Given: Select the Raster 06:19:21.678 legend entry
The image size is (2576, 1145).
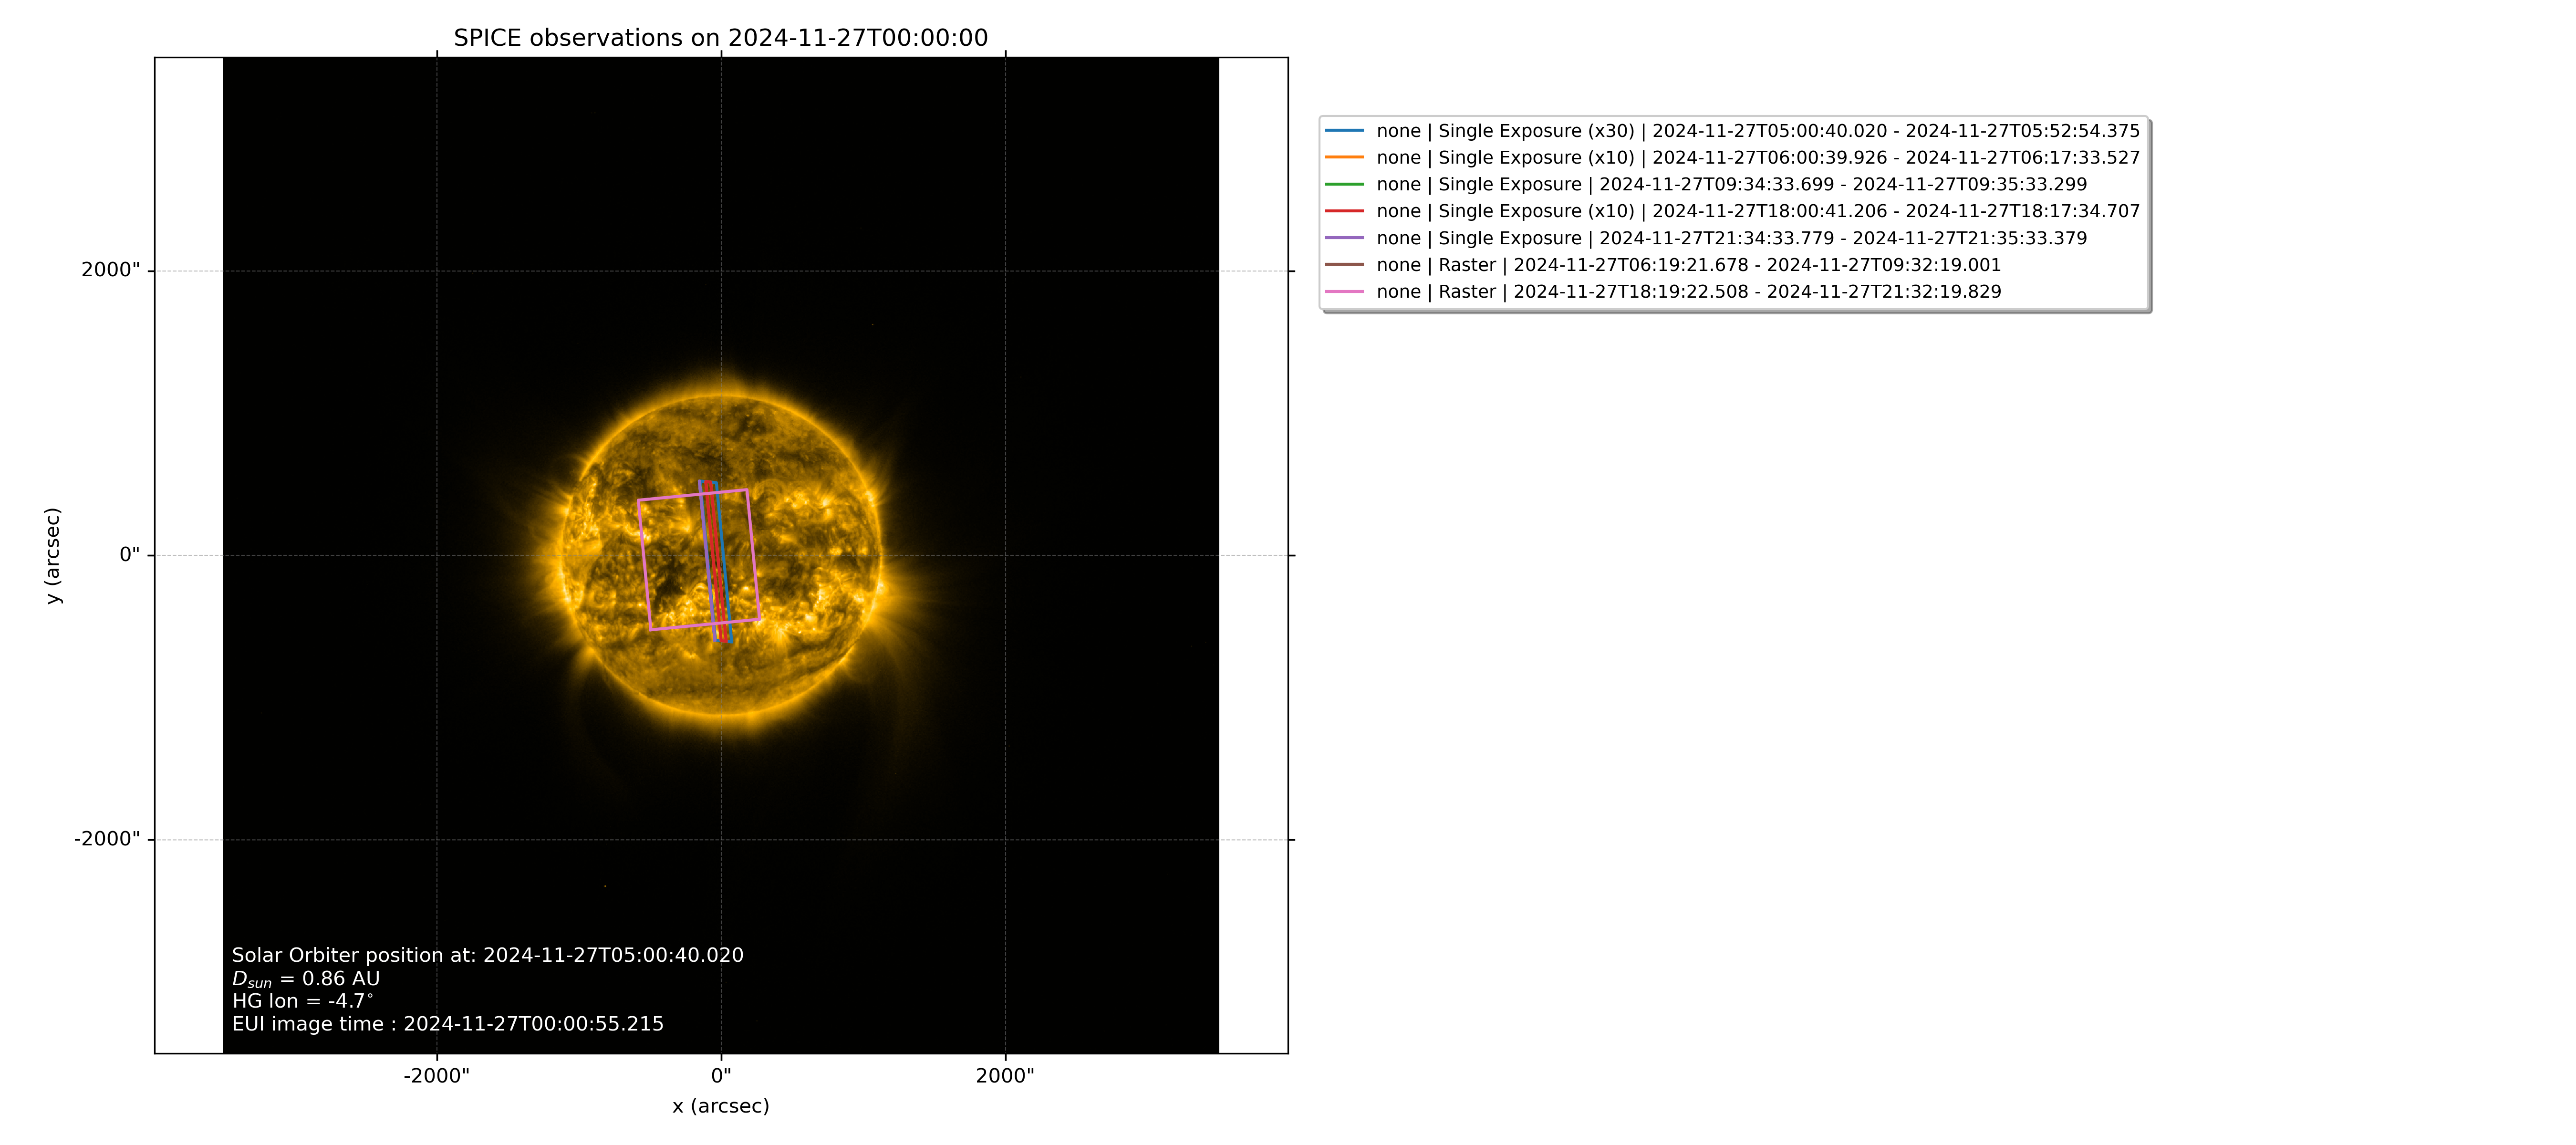Looking at the screenshot, I should (x=1688, y=265).
